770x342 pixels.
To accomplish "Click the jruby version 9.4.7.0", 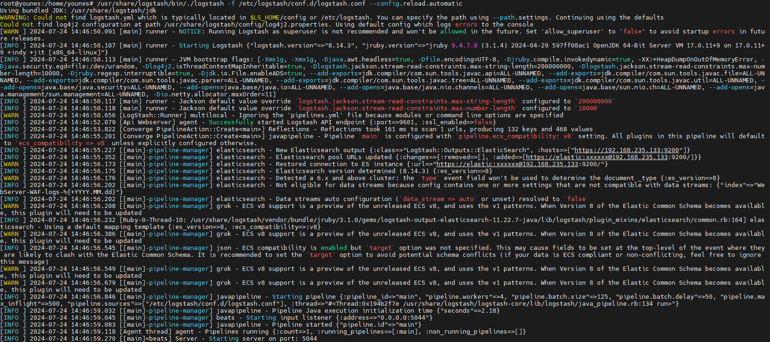I will tap(465, 46).
